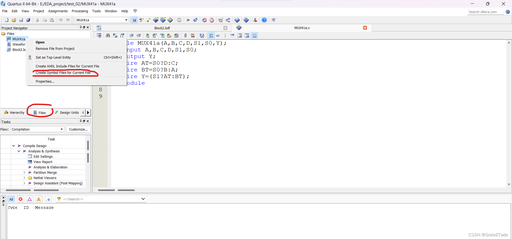The width and height of the screenshot is (512, 239).
Task: Collapse the Analysis & Synthesis task
Action: pos(19,151)
